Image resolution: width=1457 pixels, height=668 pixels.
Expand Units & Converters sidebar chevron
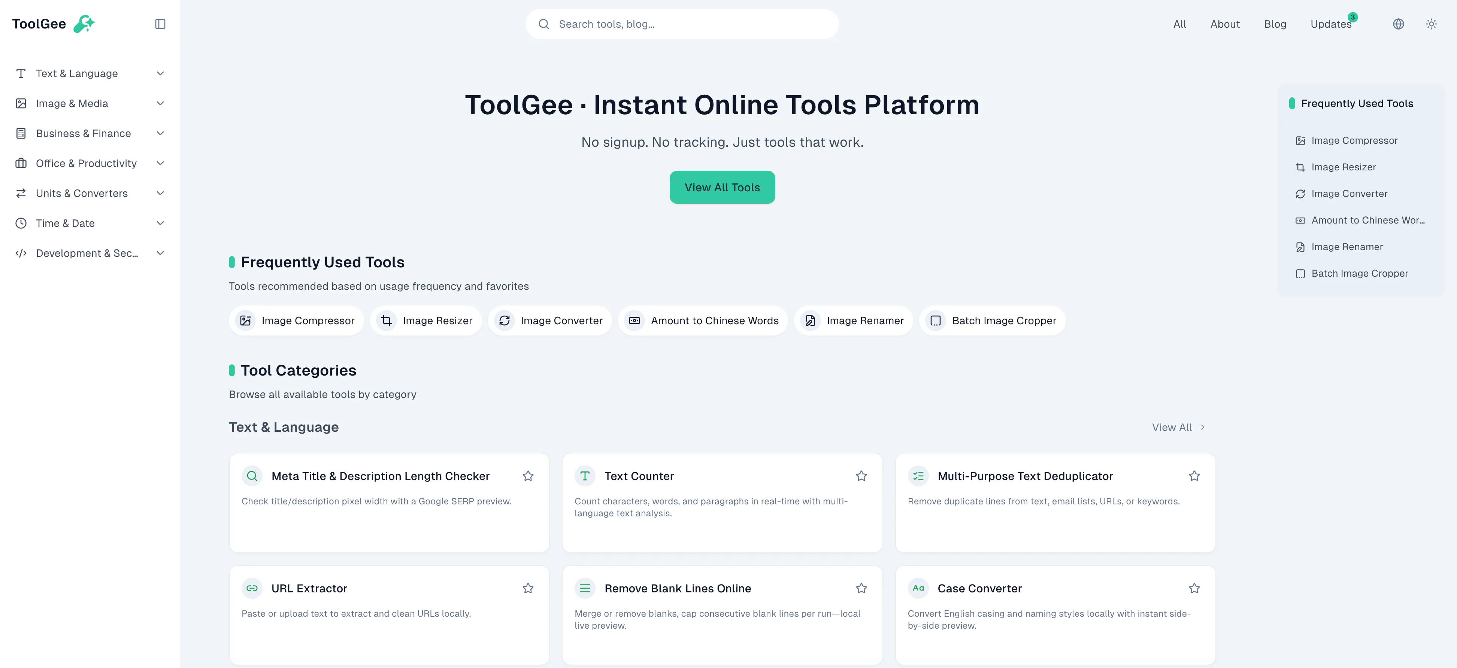160,194
